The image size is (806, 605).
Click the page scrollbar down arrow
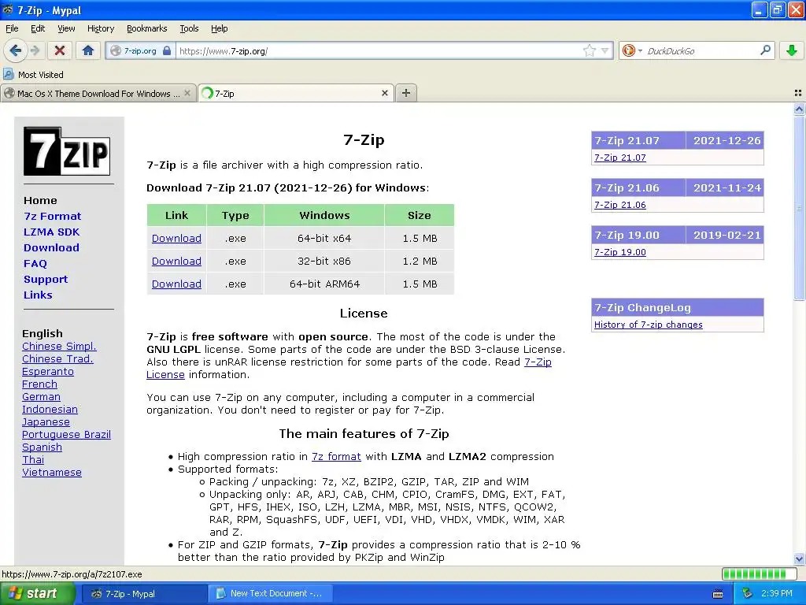coord(799,559)
